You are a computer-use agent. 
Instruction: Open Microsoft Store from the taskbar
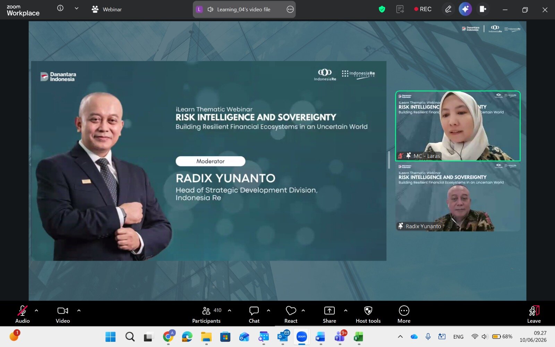(x=225, y=337)
